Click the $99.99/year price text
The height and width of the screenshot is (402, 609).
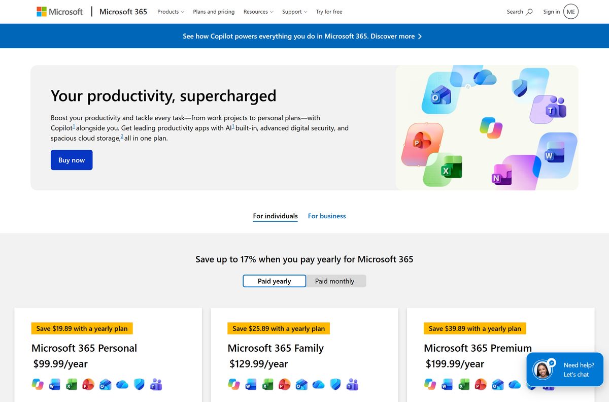60,364
